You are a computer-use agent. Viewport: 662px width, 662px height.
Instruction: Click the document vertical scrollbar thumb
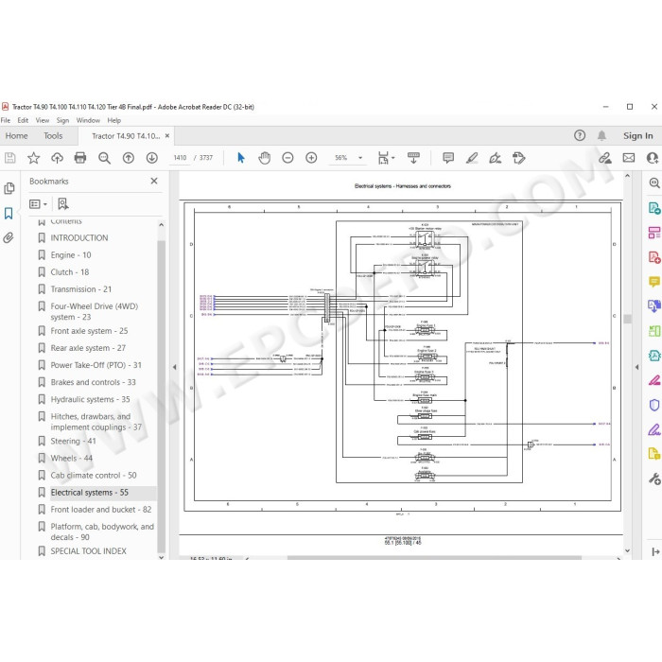(627, 320)
